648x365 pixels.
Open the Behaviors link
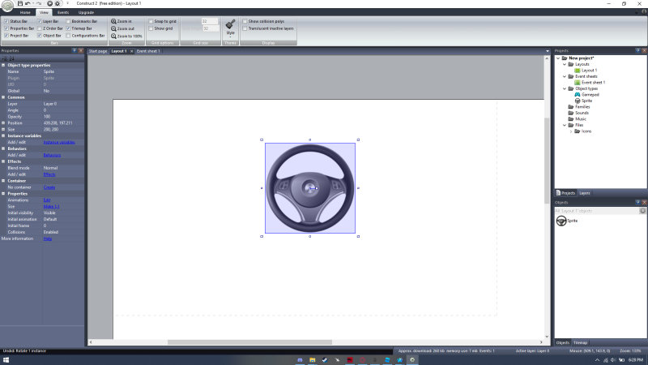pyautogui.click(x=52, y=155)
